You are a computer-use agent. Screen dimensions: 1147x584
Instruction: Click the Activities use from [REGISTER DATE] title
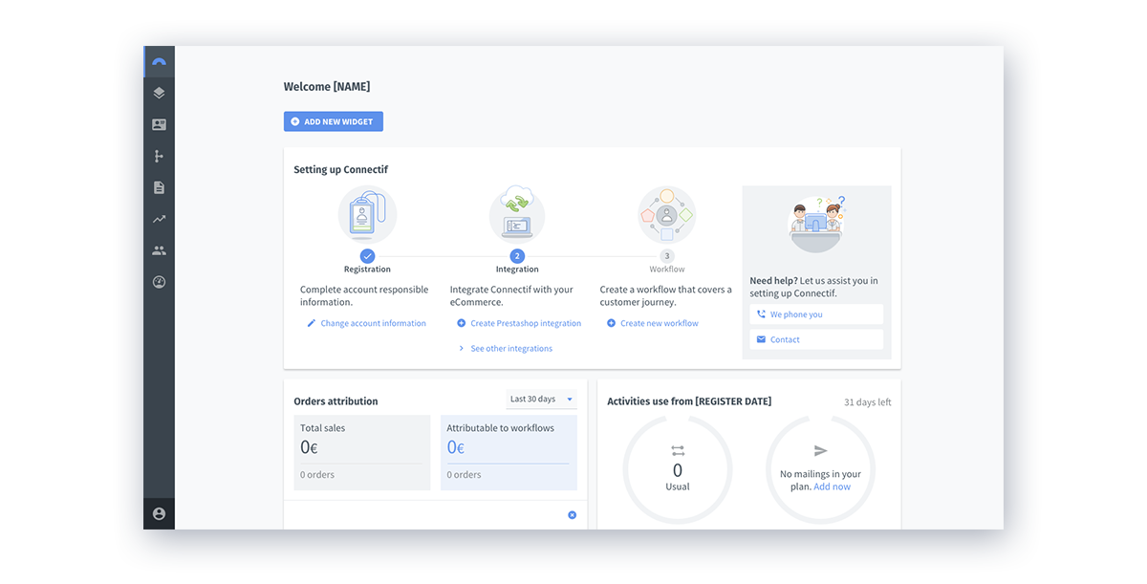tap(689, 401)
